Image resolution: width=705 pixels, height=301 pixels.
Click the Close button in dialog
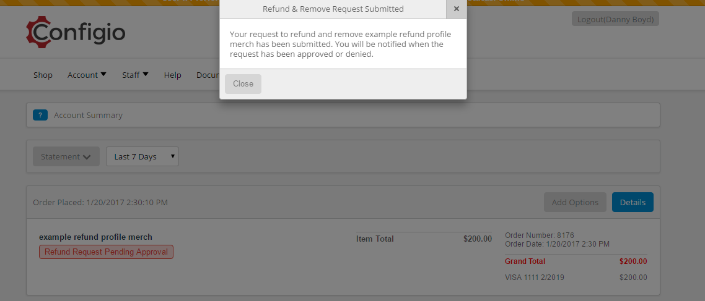point(243,84)
